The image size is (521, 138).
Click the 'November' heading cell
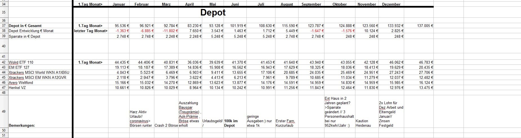point(367,4)
